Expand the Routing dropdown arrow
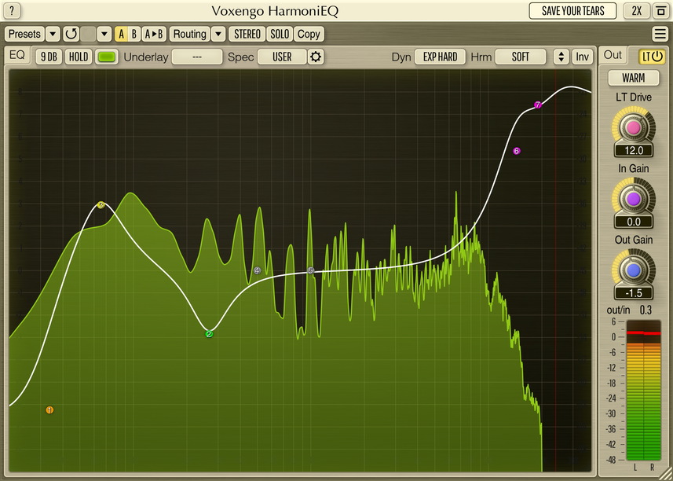This screenshot has width=673, height=481. [x=218, y=35]
